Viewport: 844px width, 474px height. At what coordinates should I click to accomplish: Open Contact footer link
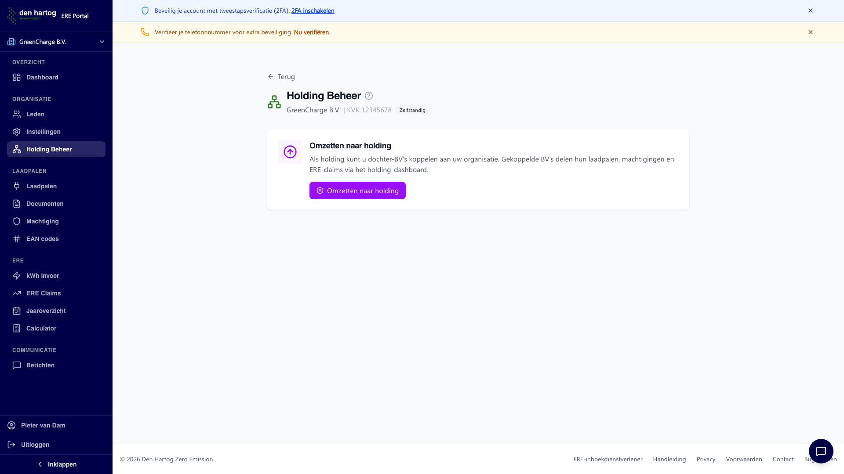783,459
